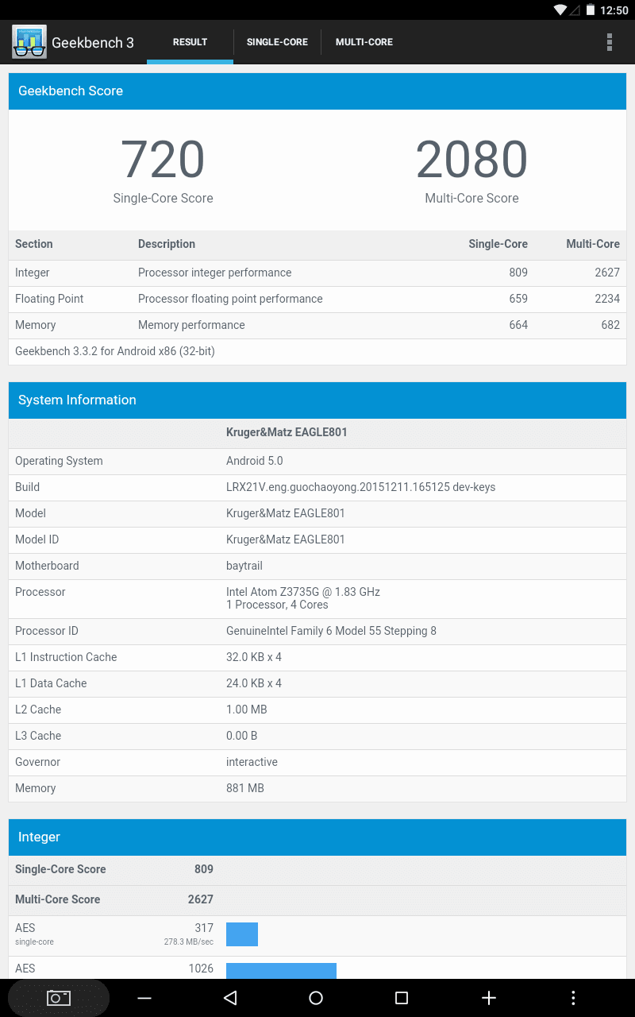Tap the Single-Core Score label under 720
The image size is (635, 1017).
tap(163, 199)
